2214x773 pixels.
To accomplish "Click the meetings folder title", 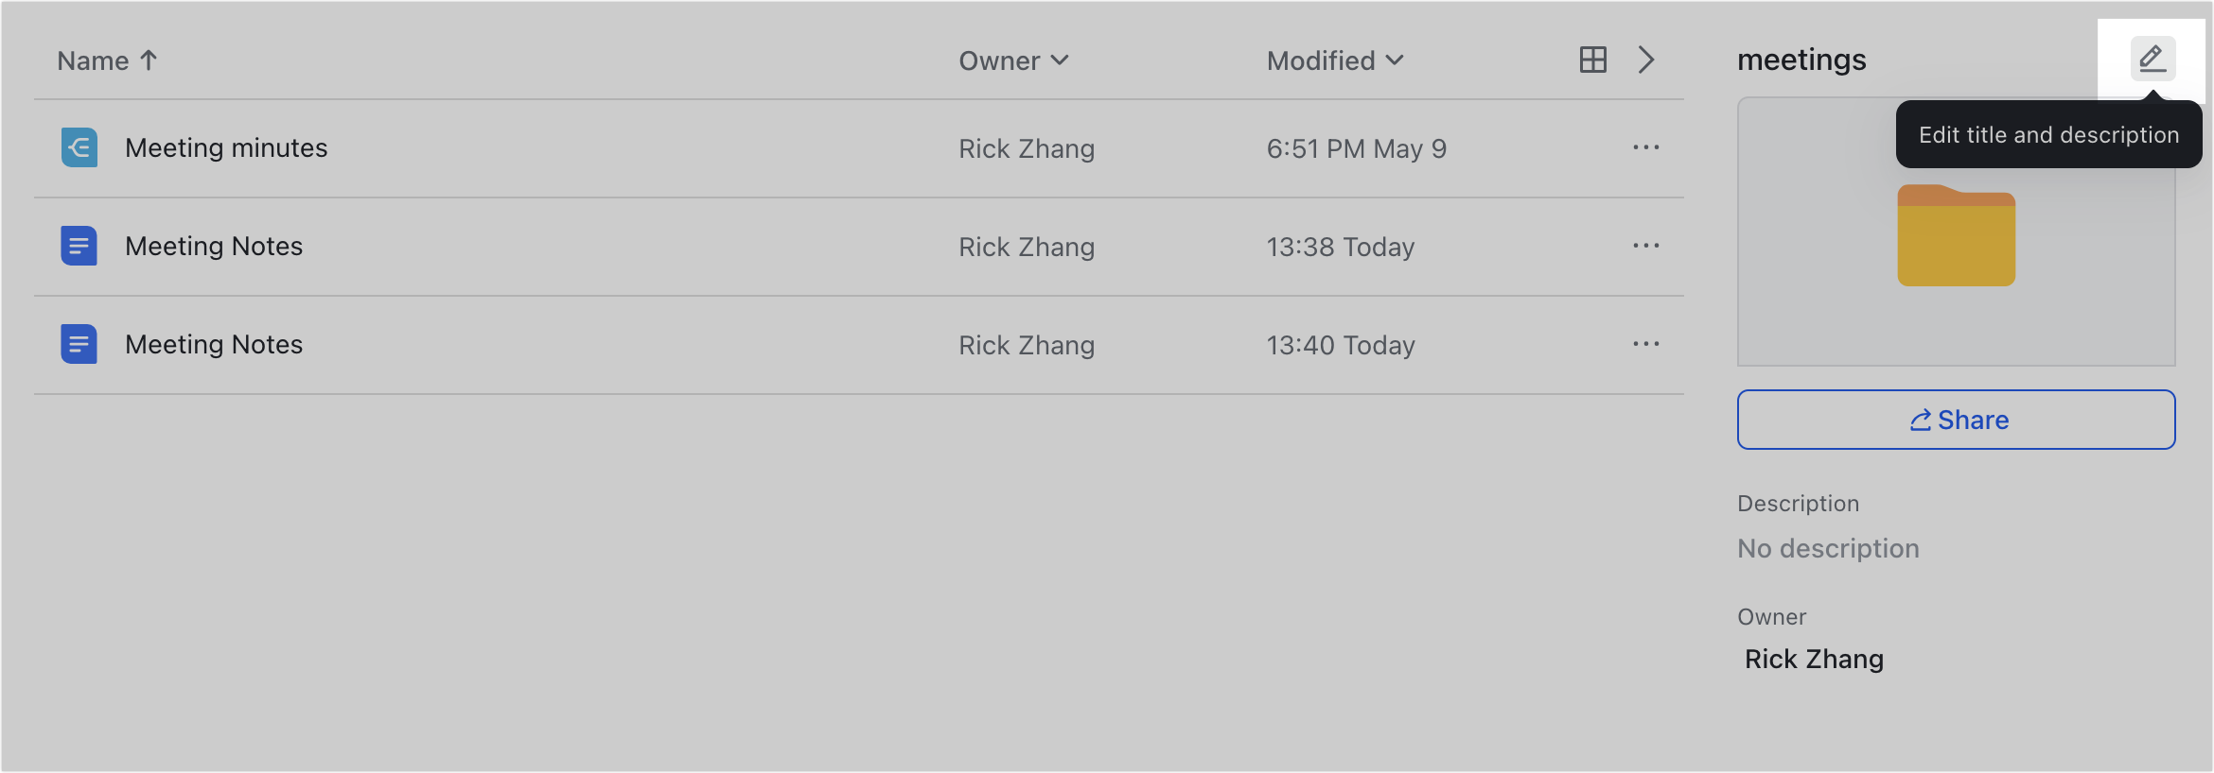I will [1801, 60].
